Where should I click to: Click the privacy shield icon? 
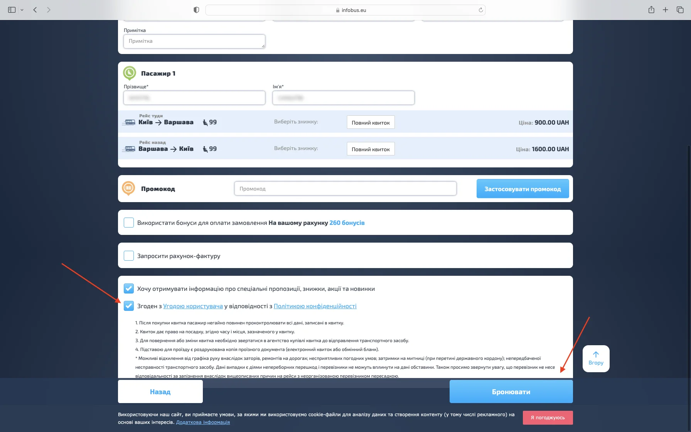(196, 10)
